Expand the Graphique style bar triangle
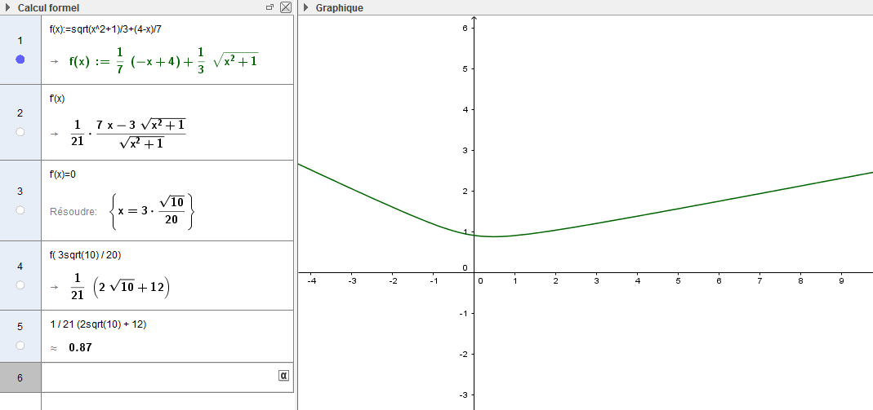This screenshot has width=873, height=410. (305, 7)
